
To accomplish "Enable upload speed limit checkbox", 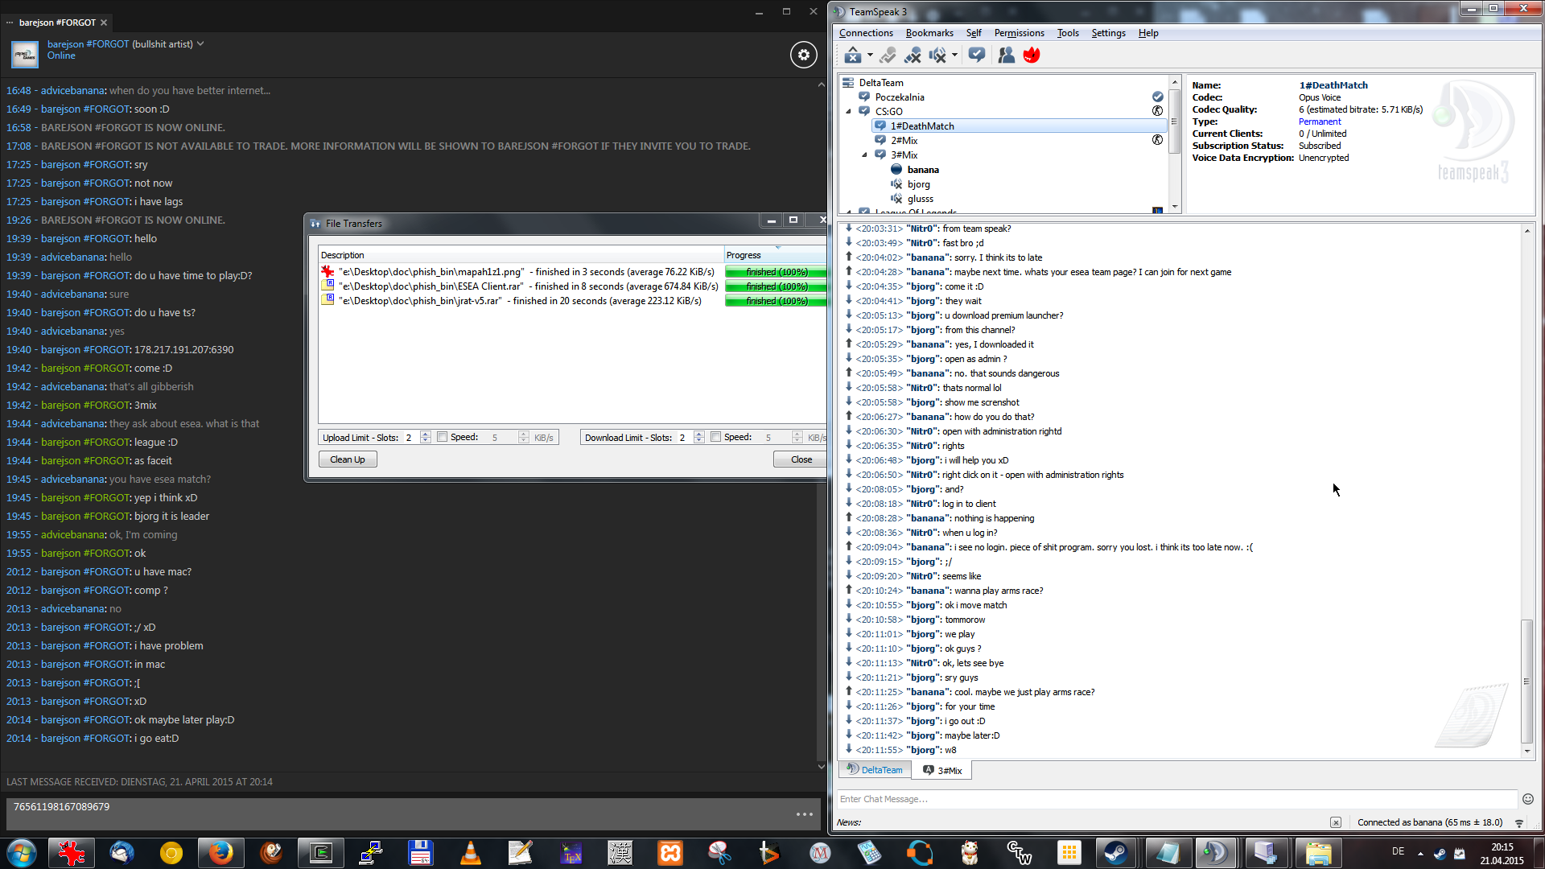I will click(442, 437).
